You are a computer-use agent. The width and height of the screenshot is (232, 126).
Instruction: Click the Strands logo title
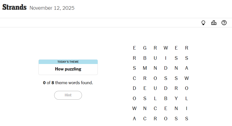[15, 7]
